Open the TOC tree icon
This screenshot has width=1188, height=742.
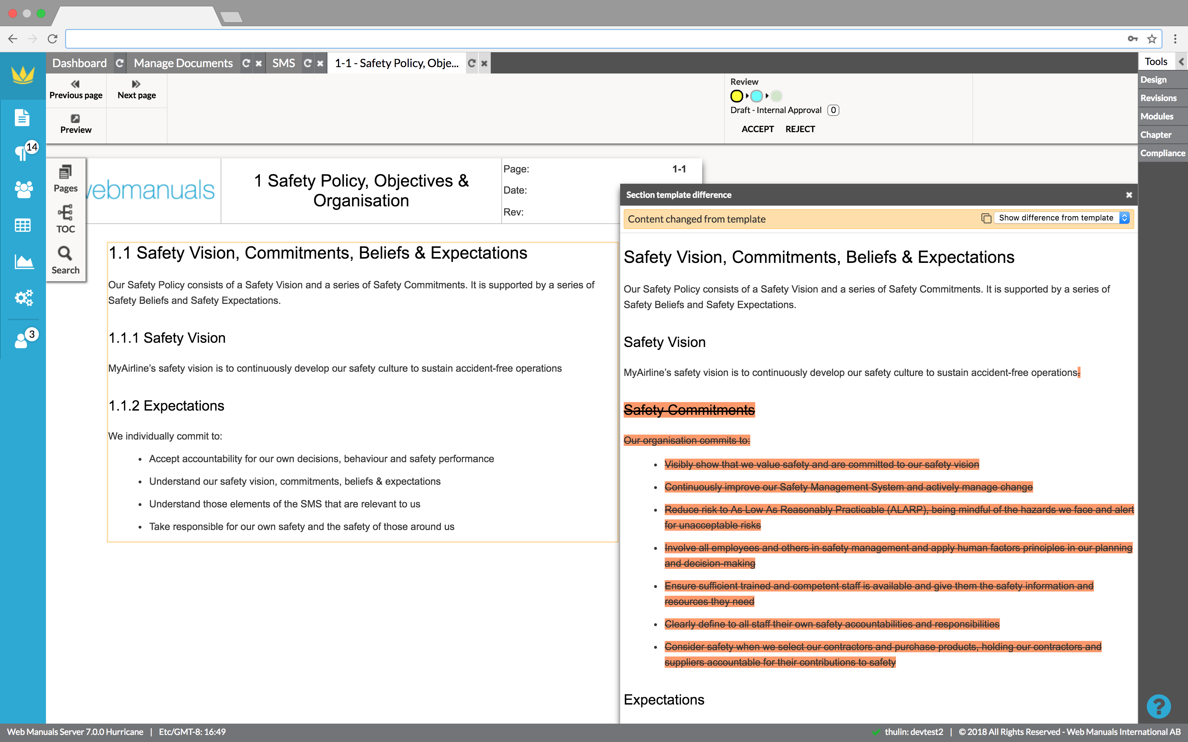point(65,213)
